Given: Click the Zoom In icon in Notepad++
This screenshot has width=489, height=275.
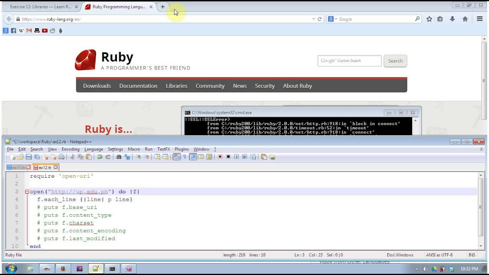Looking at the screenshot, I should pyautogui.click(x=138, y=157).
